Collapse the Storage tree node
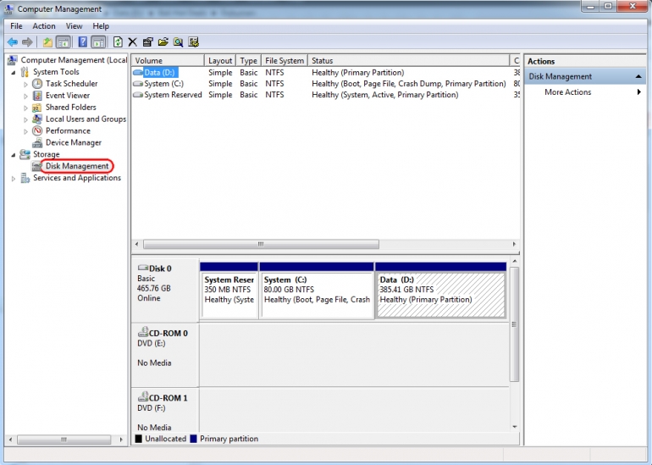The height and width of the screenshot is (465, 652). coord(14,155)
